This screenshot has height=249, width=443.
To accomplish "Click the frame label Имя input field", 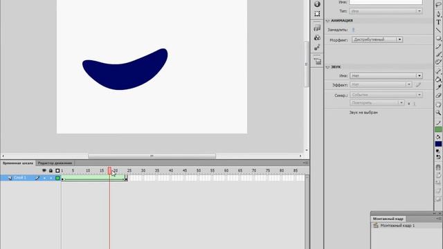I will click(x=386, y=2).
